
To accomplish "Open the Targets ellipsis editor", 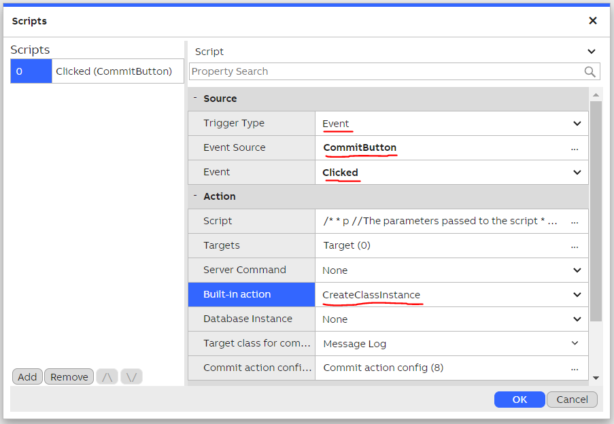I will click(576, 245).
